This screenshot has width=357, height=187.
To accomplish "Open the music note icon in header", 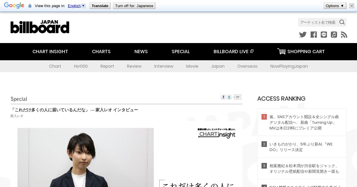I will tap(334, 35).
